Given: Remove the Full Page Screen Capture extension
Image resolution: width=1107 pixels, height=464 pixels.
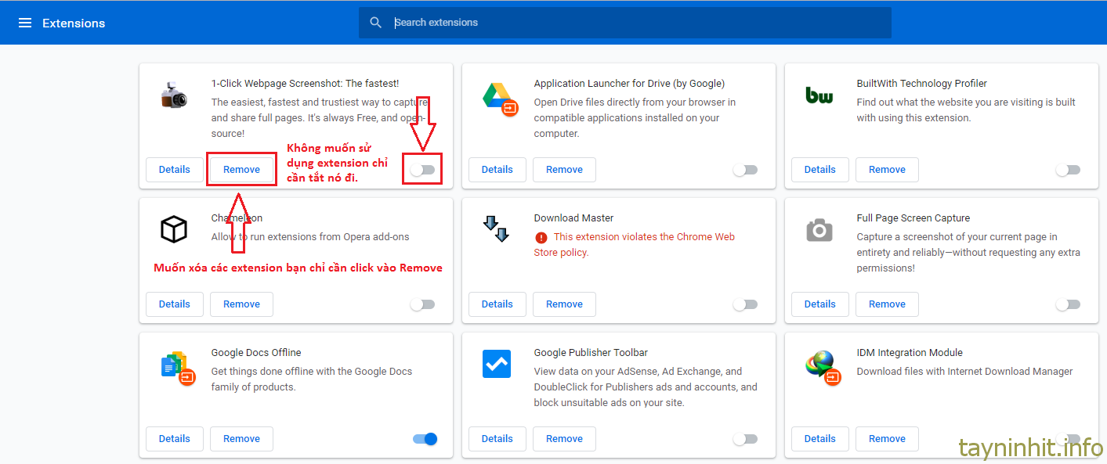Looking at the screenshot, I should click(x=887, y=304).
